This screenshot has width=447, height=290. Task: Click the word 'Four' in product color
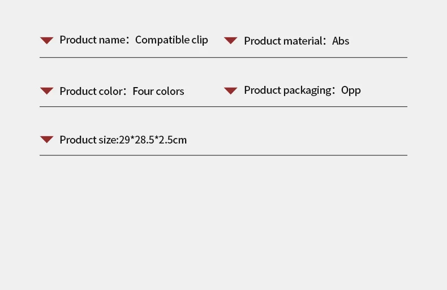143,92
